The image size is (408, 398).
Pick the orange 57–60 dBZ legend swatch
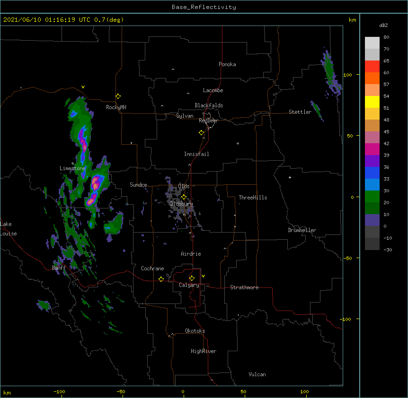pos(372,78)
